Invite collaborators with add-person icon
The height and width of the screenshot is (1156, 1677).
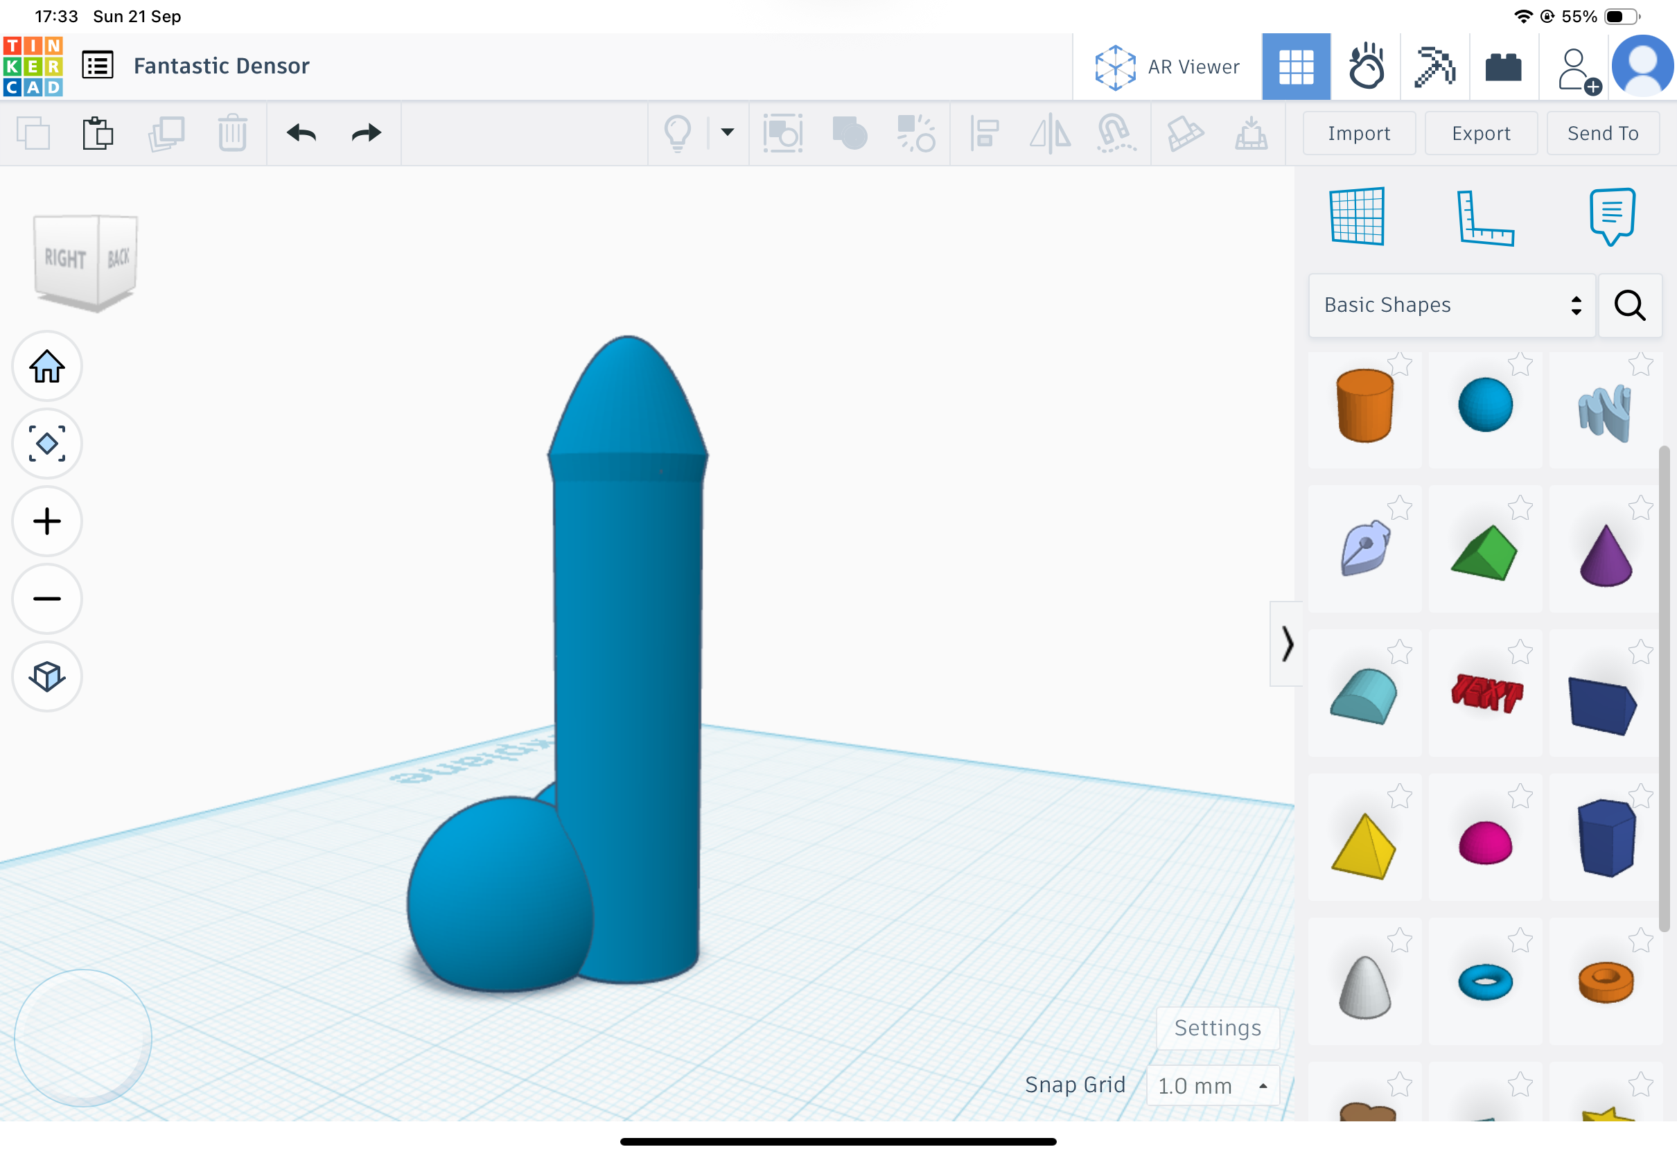click(1579, 71)
